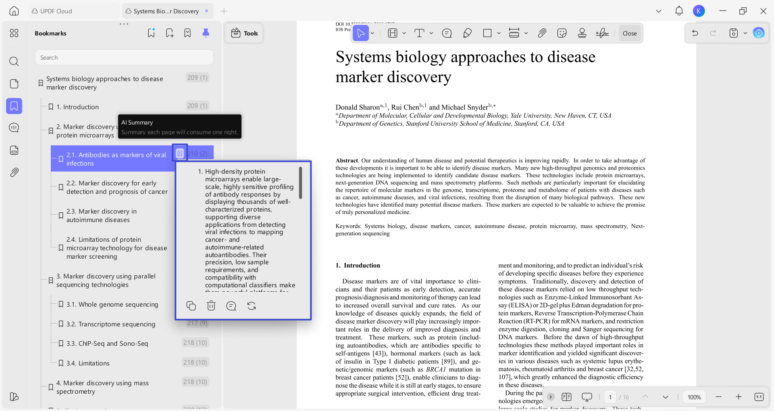
Task: Open the attachments paperclip in left sidebar
Action: (x=14, y=172)
